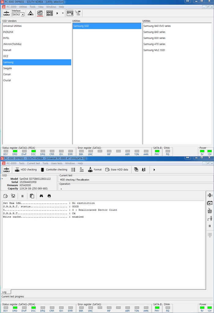Open the Tests menu in the AT Utility window
The image size is (214, 313).
22,163
